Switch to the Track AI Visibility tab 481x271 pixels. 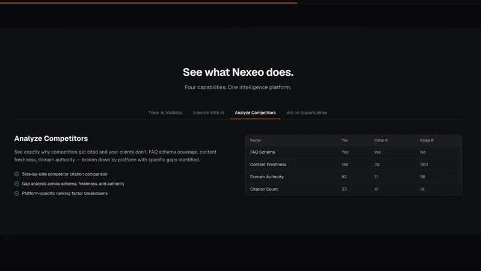165,113
